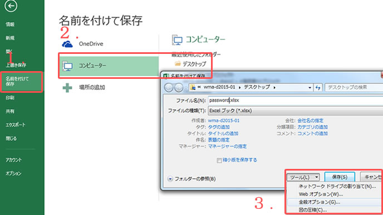Click the コンピューター heading icon

pyautogui.click(x=178, y=40)
